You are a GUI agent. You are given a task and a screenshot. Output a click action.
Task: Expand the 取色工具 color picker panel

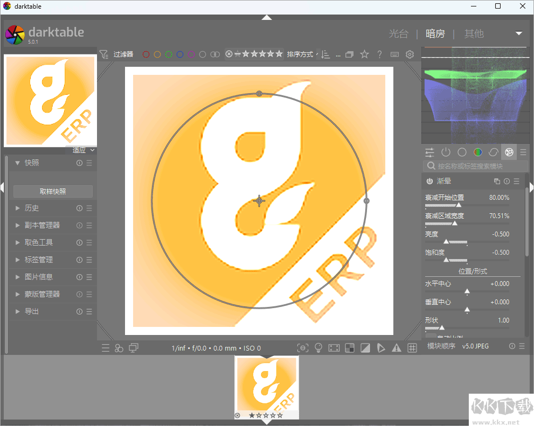tap(17, 242)
